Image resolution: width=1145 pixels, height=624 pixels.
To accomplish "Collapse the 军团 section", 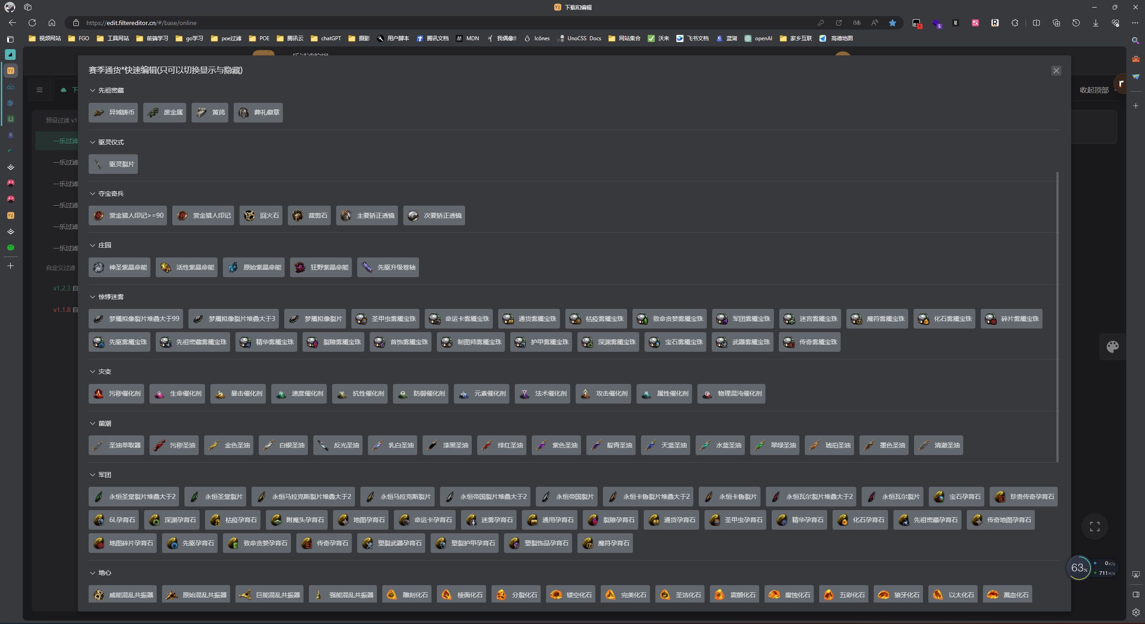I will (x=93, y=475).
